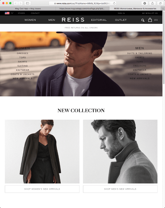Click Shop Men's New Arrivals button
Screen dimensions: 165x208
120,189
